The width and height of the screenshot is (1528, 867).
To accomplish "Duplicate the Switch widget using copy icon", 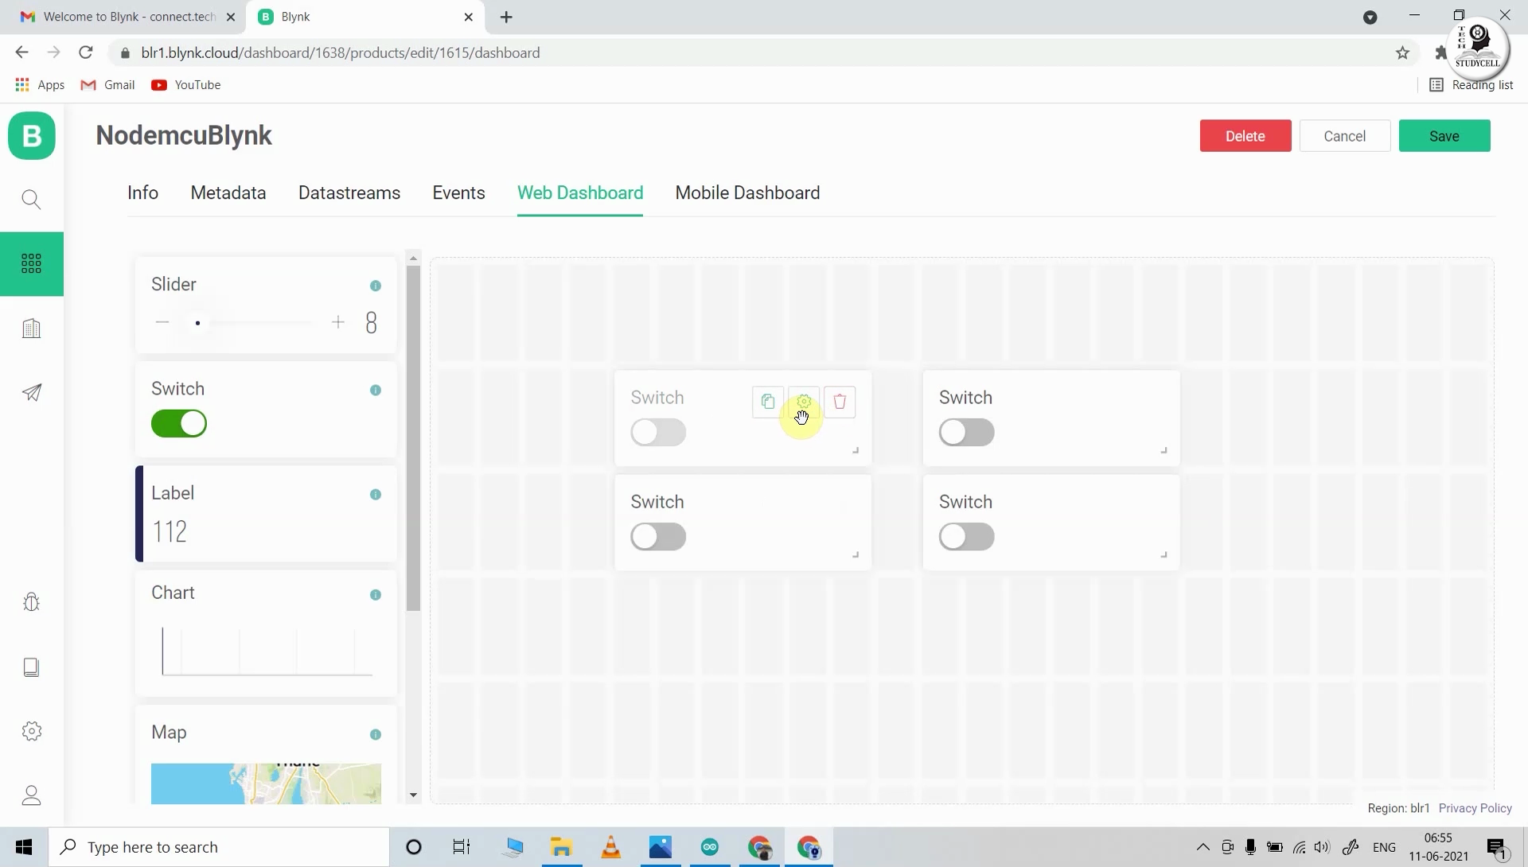I will 766,402.
